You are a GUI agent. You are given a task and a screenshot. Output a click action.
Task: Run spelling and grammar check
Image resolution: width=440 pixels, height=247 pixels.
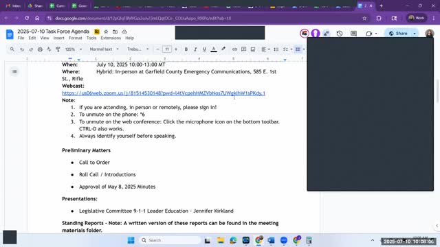[x=49, y=49]
